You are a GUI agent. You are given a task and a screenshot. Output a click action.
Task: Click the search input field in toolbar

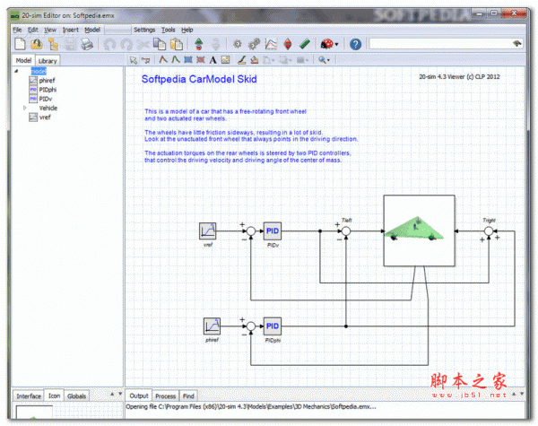pos(440,44)
